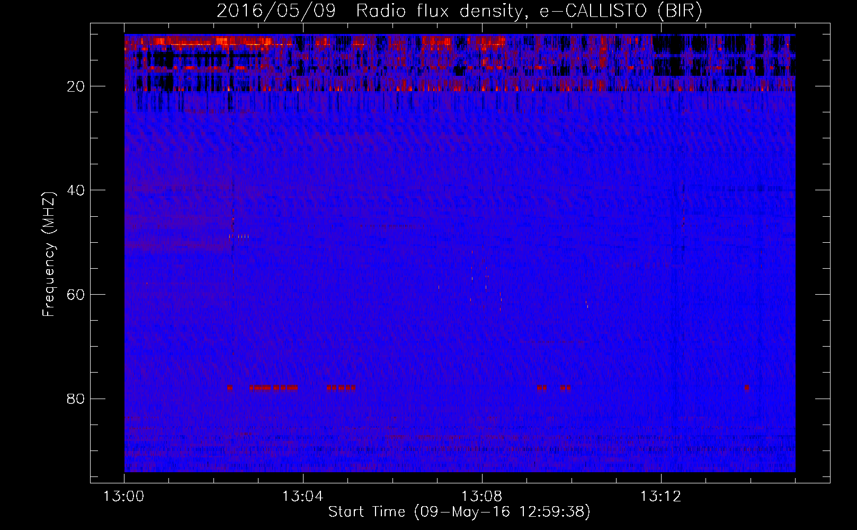Click the 40 frequency tick label
This screenshot has width=857, height=530.
click(x=76, y=190)
